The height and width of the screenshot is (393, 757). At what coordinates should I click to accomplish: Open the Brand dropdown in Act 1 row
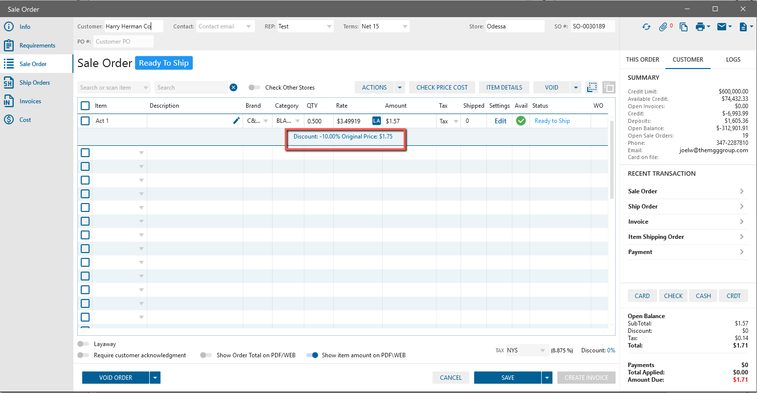[266, 121]
